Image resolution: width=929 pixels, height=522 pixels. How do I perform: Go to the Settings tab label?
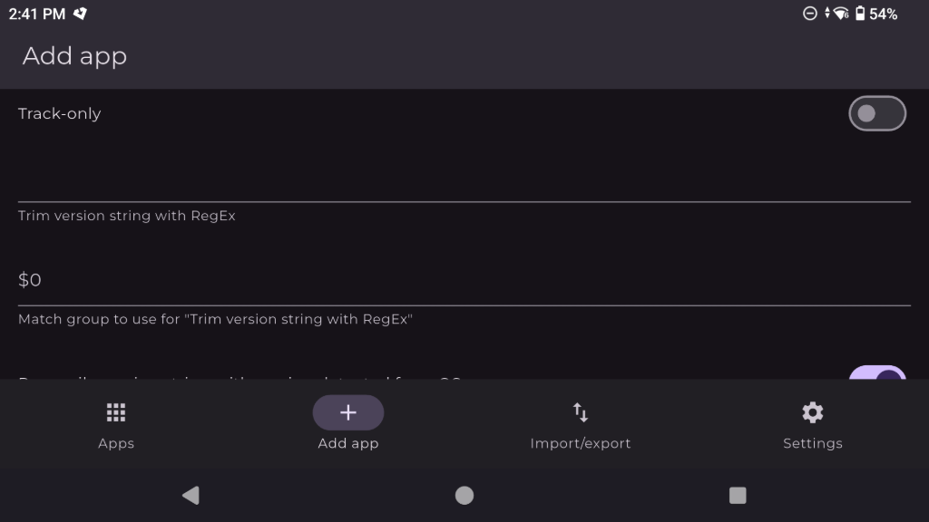click(x=813, y=443)
